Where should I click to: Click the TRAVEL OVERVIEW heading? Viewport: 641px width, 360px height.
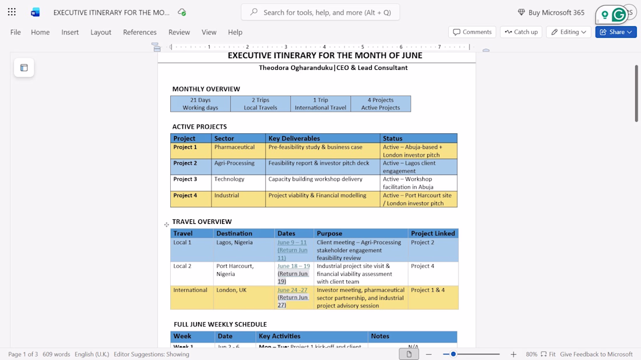(202, 222)
